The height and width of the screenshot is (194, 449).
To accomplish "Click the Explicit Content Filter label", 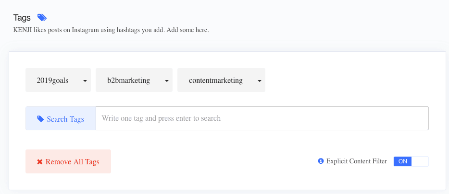I will (357, 161).
